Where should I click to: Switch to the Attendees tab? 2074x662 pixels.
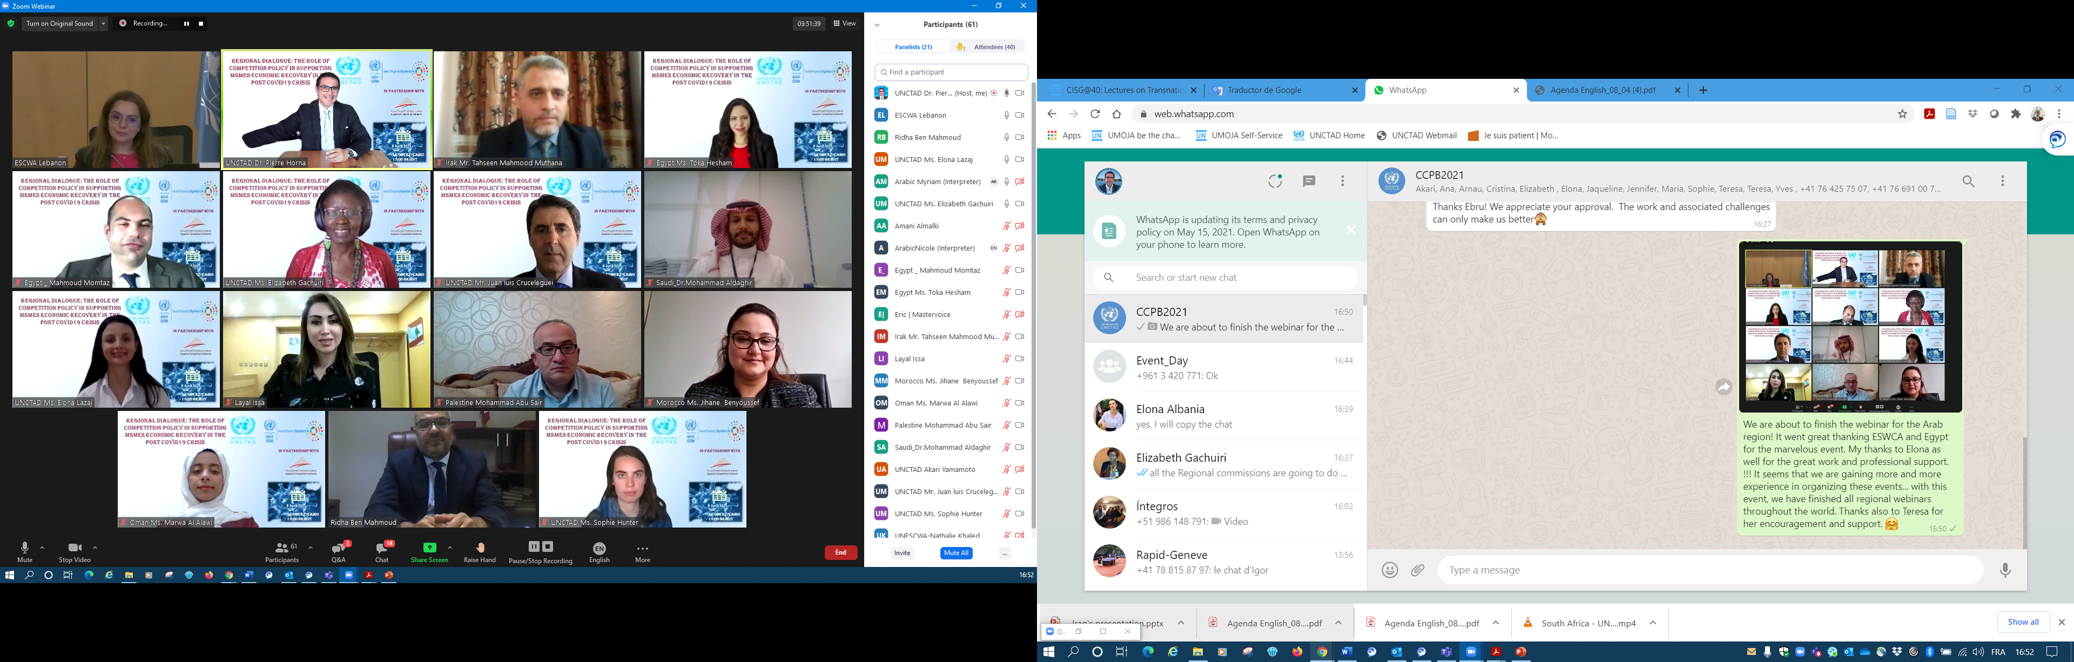click(x=988, y=47)
